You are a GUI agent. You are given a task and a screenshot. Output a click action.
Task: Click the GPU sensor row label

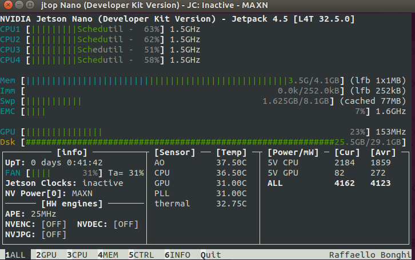click(162, 183)
